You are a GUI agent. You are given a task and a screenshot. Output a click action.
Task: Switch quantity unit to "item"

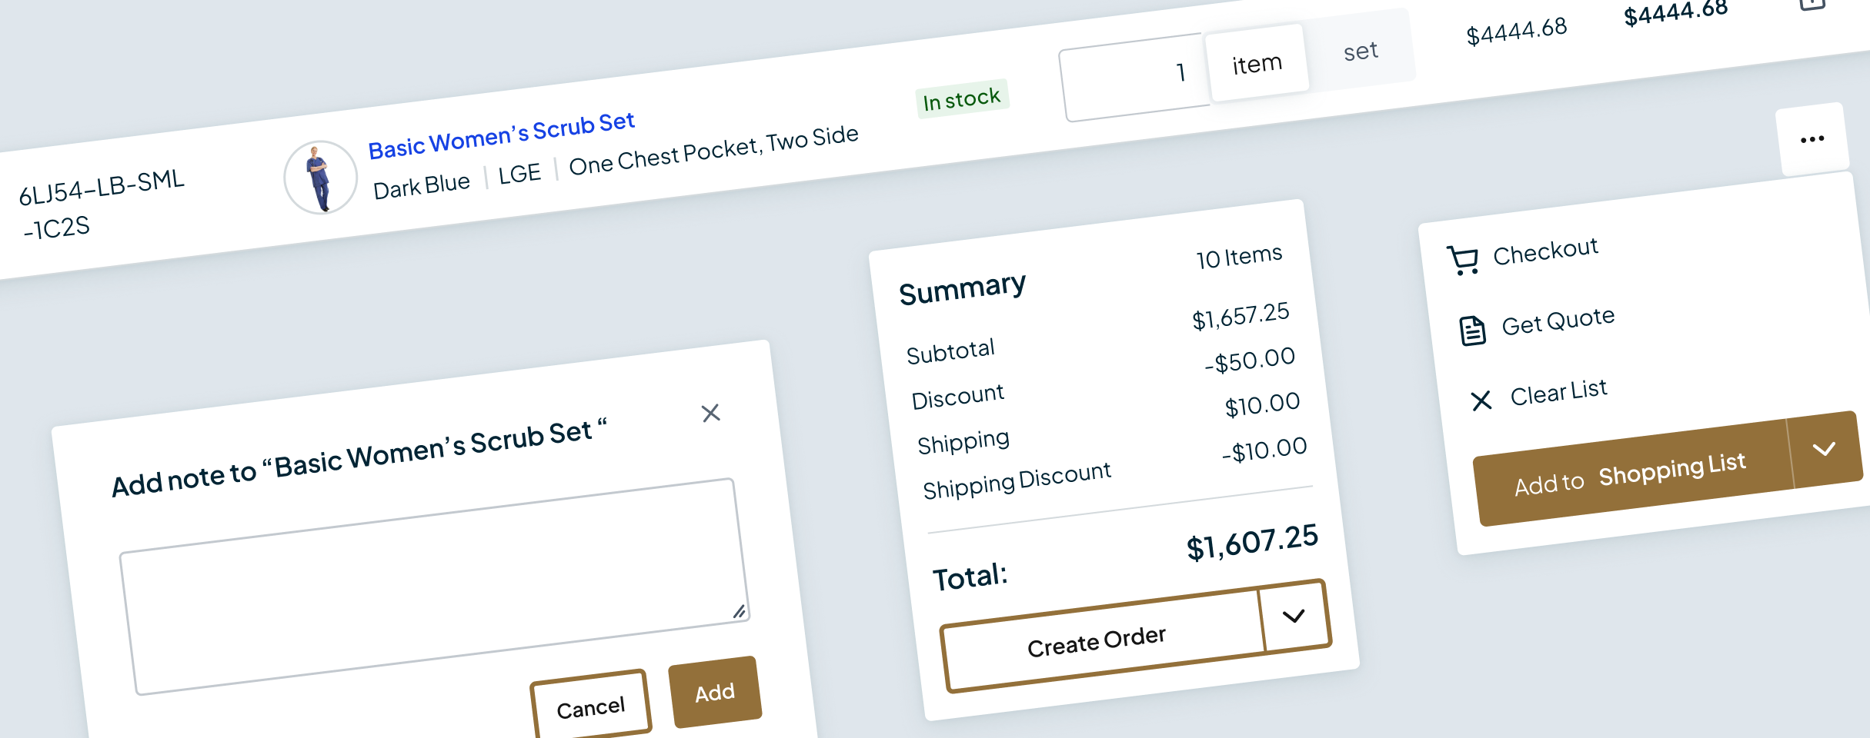pyautogui.click(x=1257, y=64)
